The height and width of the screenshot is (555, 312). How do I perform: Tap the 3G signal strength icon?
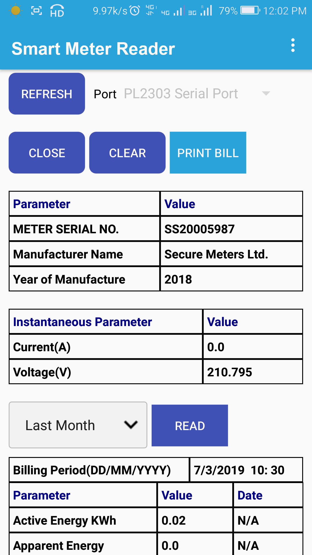click(x=200, y=11)
